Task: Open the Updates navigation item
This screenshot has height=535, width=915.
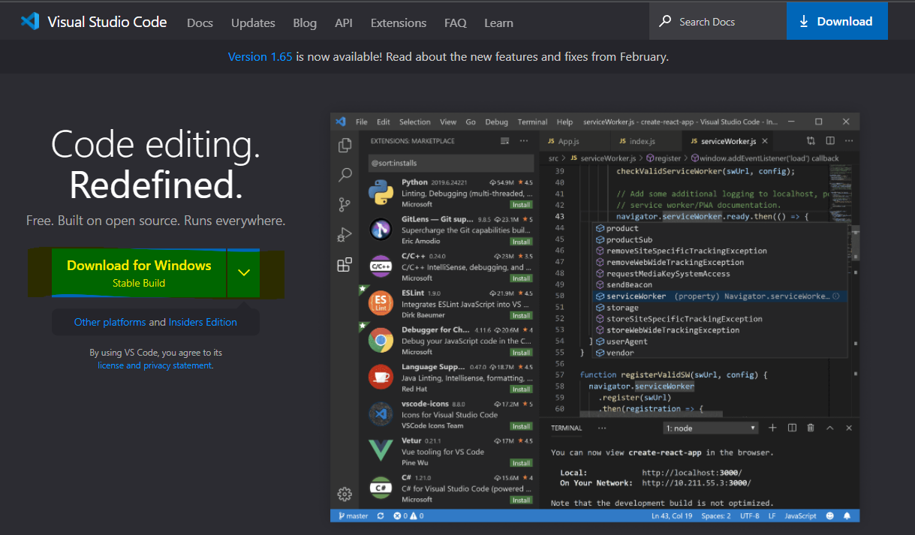Action: (253, 23)
